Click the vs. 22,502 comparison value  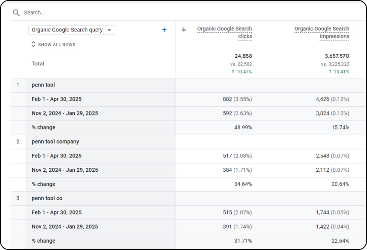click(241, 64)
